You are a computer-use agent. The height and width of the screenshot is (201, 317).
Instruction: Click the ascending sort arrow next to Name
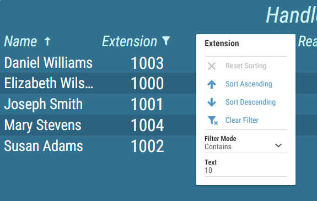coord(47,41)
